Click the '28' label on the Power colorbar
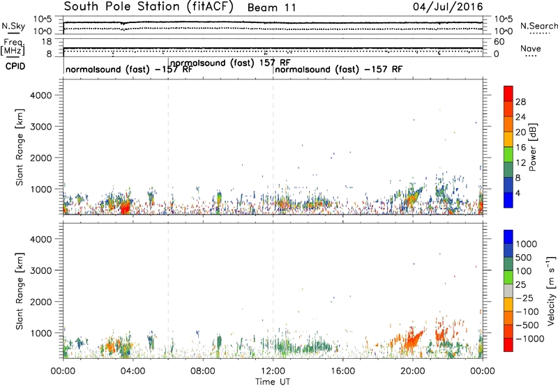The width and height of the screenshot is (558, 386). click(x=520, y=102)
